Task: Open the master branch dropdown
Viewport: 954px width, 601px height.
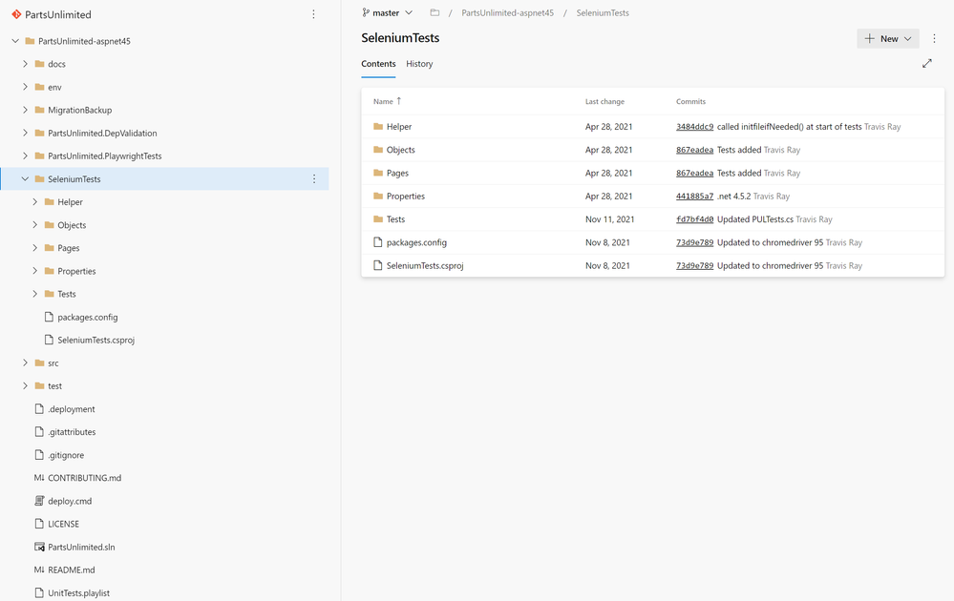Action: 388,12
